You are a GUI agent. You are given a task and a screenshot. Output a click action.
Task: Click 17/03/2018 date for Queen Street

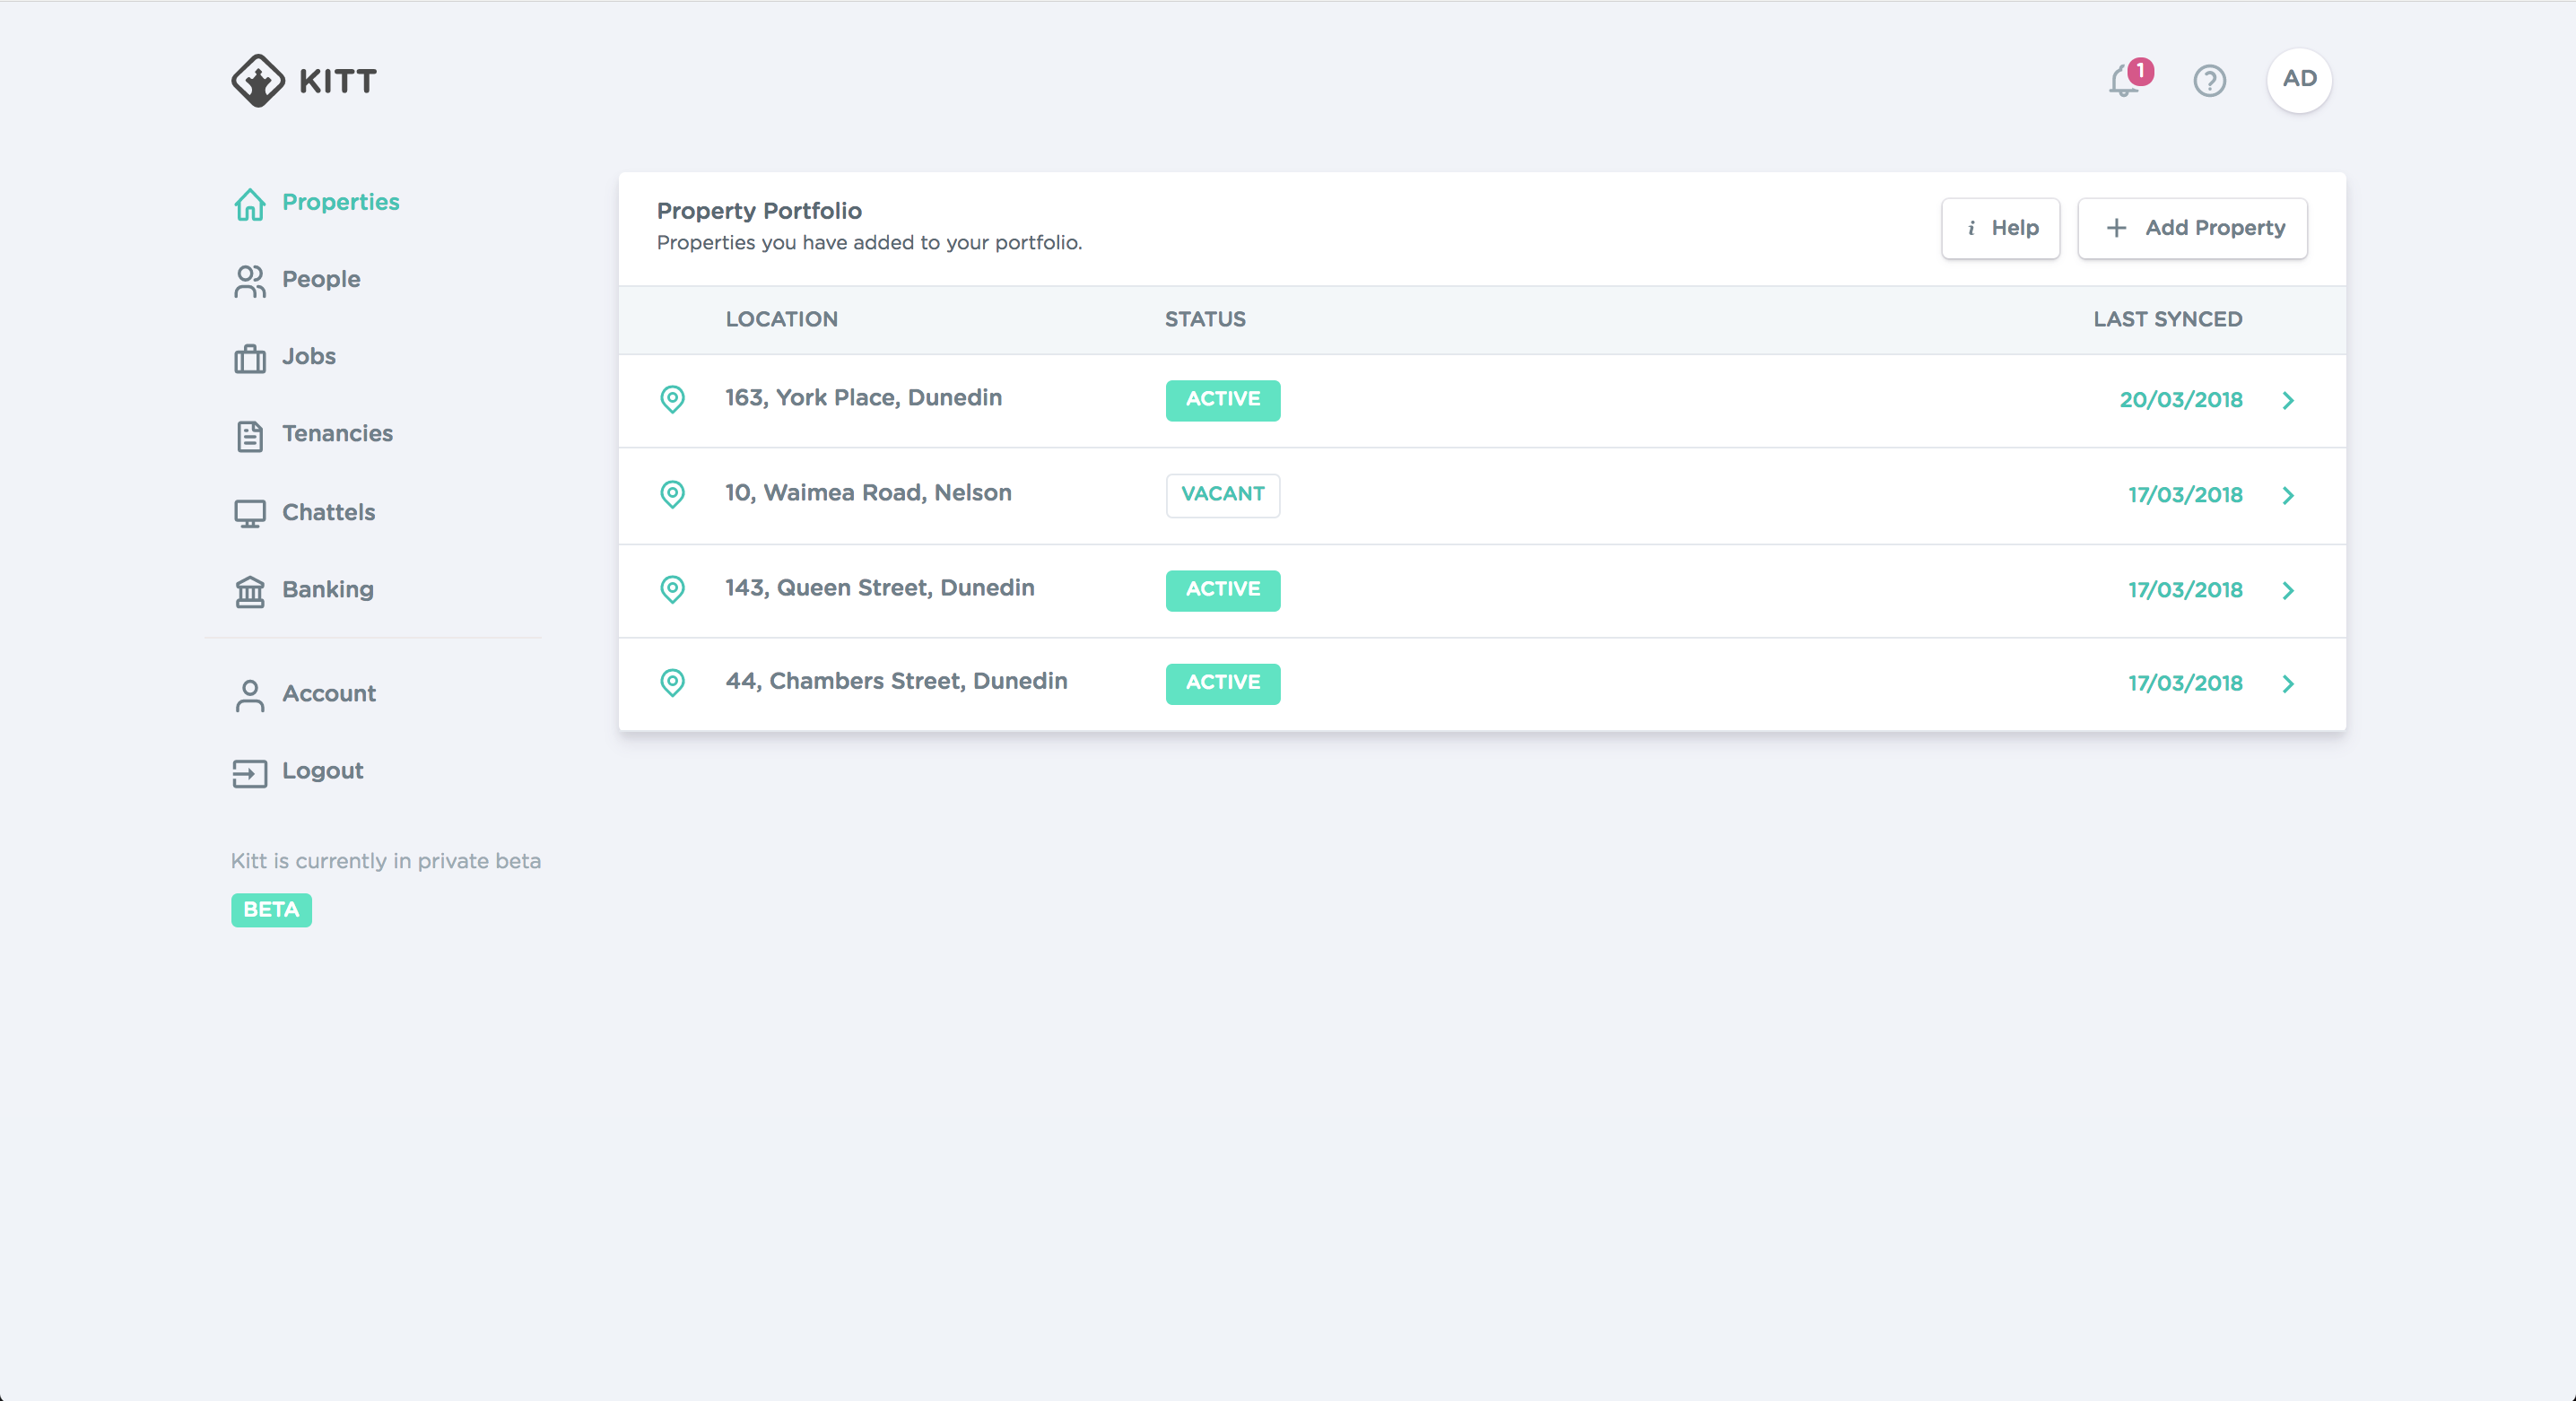tap(2184, 590)
